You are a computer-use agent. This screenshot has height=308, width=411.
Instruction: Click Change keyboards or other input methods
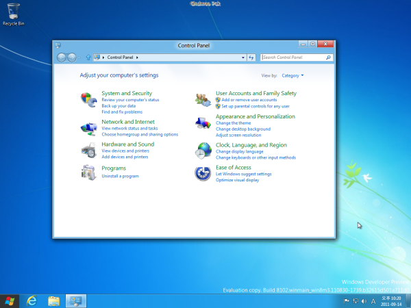256,157
